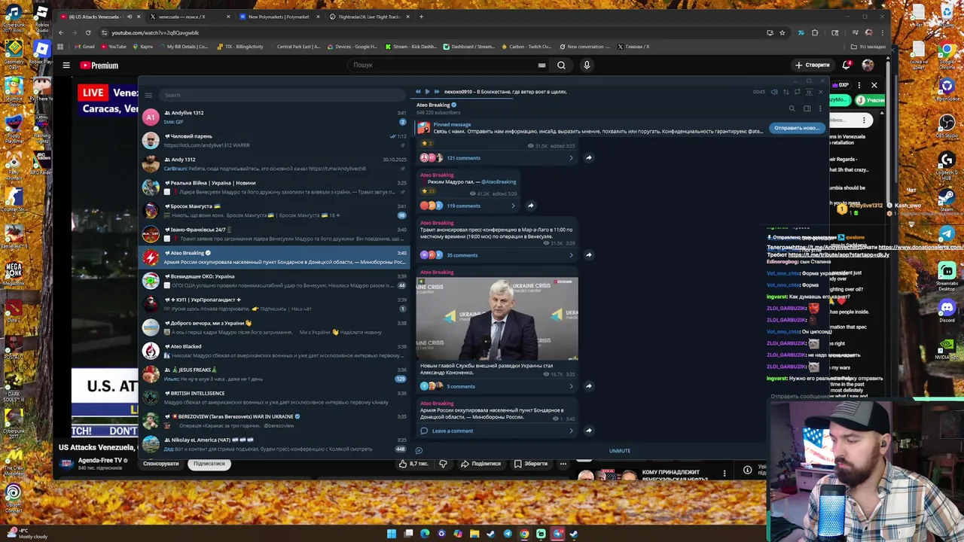Viewport: 964px width, 542px height.
Task: Share the post with 119 comments
Action: pyautogui.click(x=530, y=206)
